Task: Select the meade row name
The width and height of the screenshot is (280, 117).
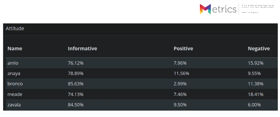Action: pos(15,94)
